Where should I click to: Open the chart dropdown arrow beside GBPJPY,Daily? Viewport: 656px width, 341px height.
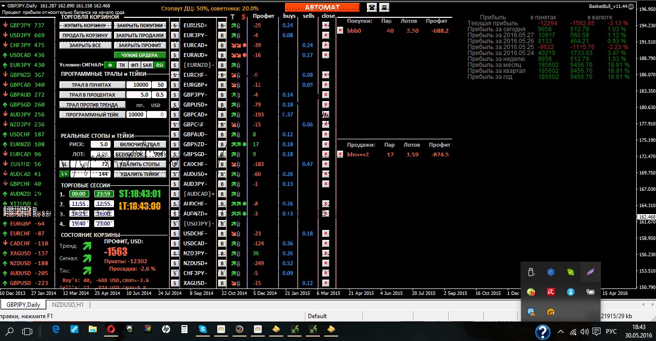point(3,5)
